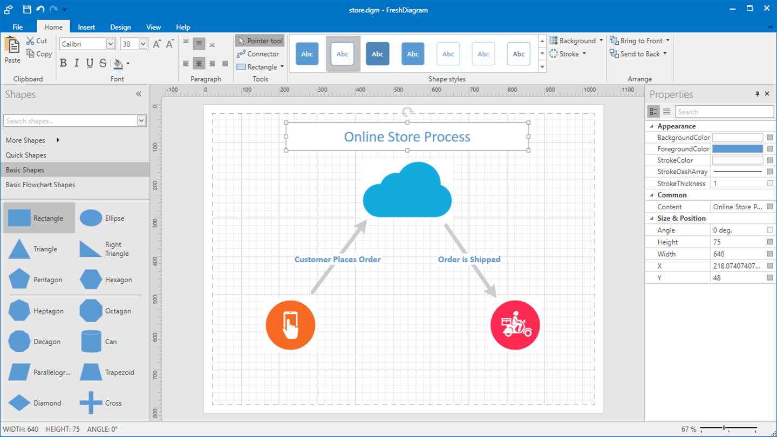777x437 pixels.
Task: Open the Stroke dropdown
Action: pos(568,54)
